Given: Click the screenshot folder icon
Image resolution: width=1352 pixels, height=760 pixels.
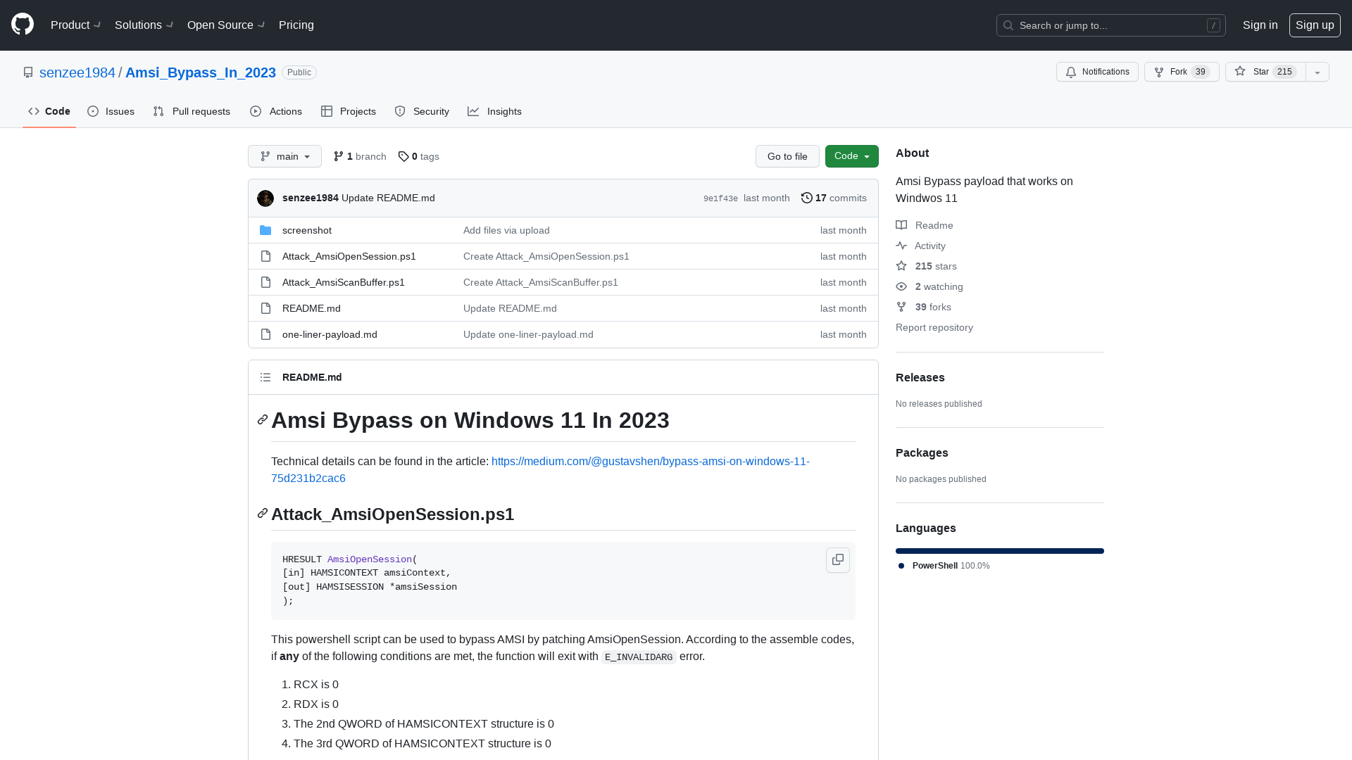Looking at the screenshot, I should tap(265, 230).
